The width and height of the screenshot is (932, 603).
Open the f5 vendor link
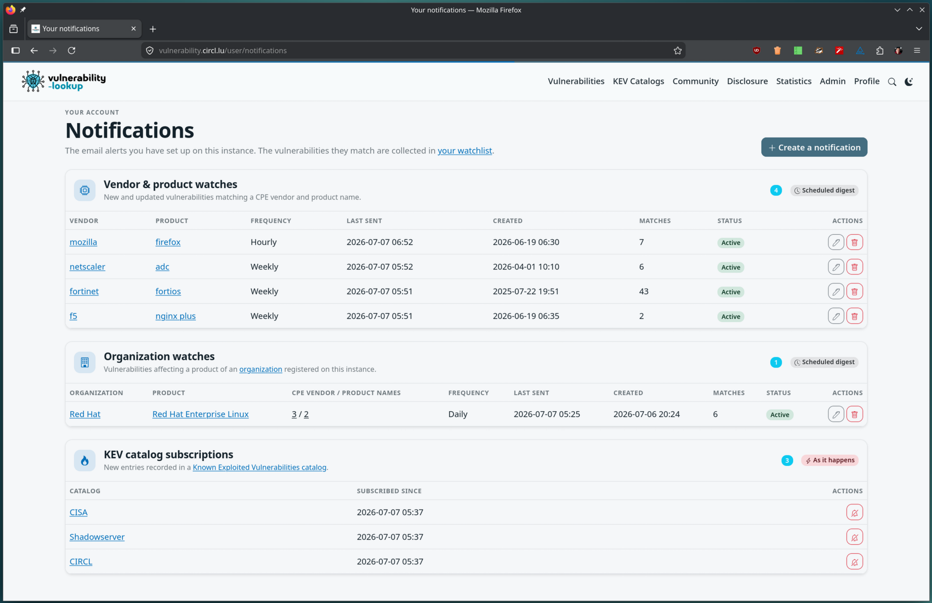coord(73,316)
